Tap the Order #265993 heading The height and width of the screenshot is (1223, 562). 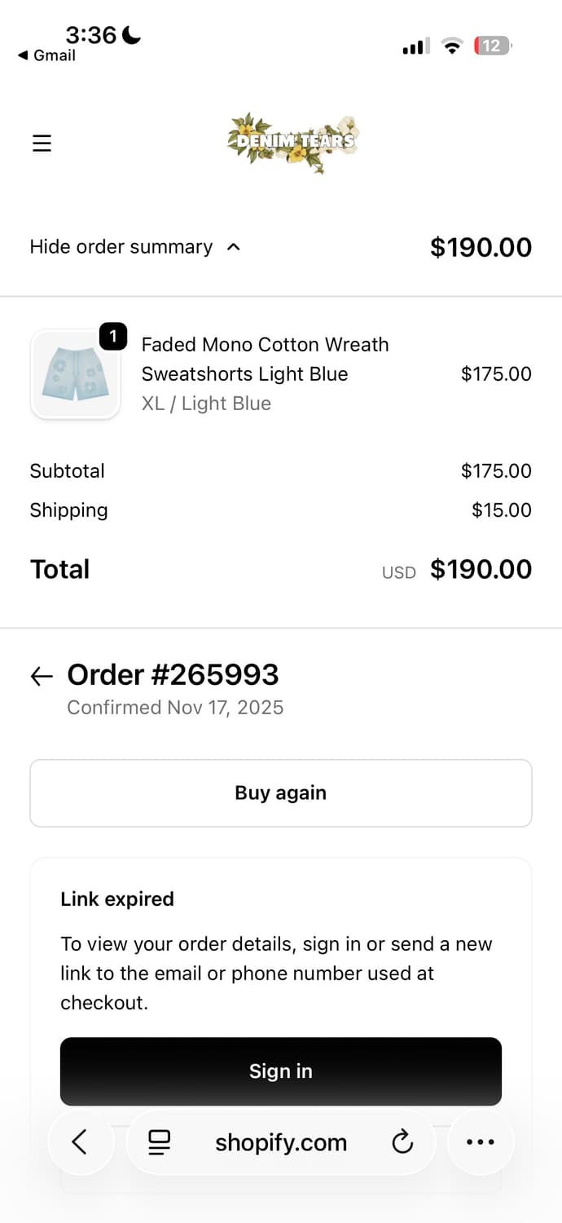[x=173, y=675]
